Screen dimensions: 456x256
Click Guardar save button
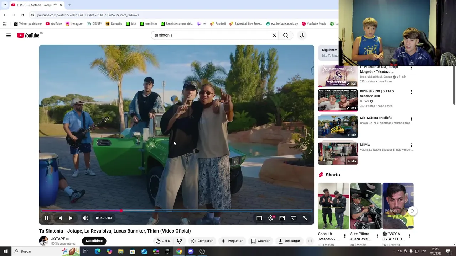click(x=260, y=241)
